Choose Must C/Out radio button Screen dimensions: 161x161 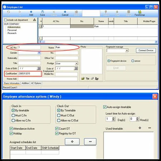(x=59, y=115)
